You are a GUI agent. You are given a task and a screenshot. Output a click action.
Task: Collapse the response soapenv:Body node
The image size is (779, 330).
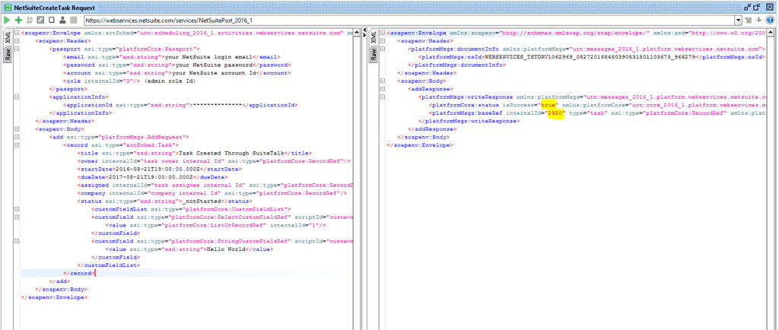[382, 81]
